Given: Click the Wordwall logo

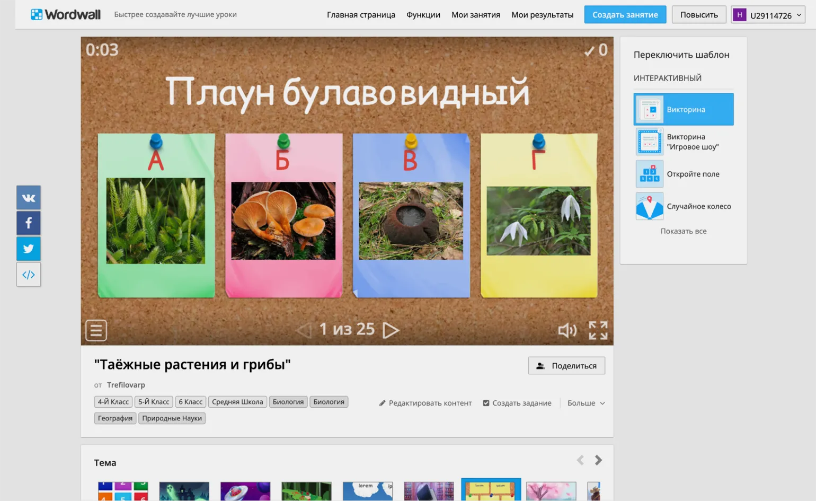Looking at the screenshot, I should coord(66,15).
